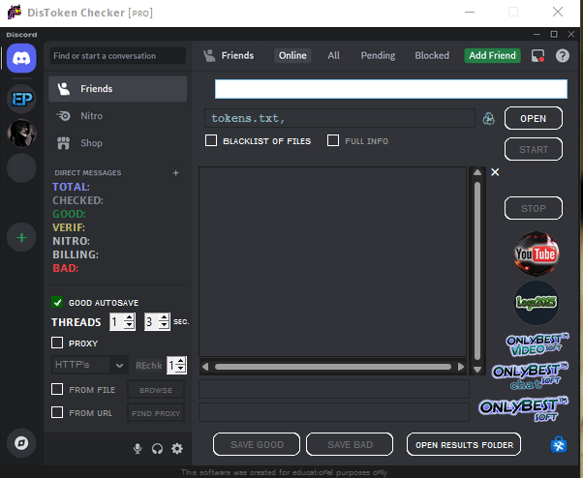Uncheck the Good Autosave checkbox
The height and width of the screenshot is (478, 583).
[57, 302]
